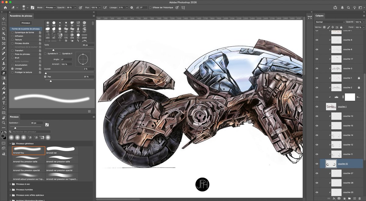
Task: Choose Arrondi flou brush preset
Action: click(x=28, y=151)
